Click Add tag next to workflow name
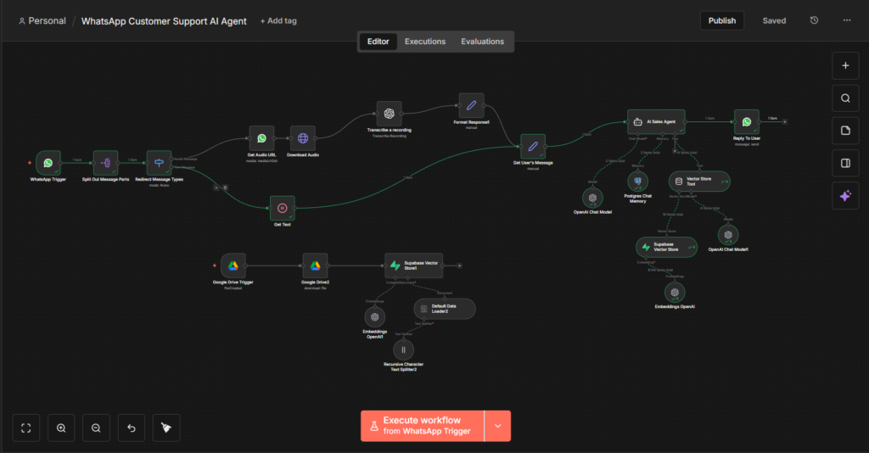 tap(278, 21)
